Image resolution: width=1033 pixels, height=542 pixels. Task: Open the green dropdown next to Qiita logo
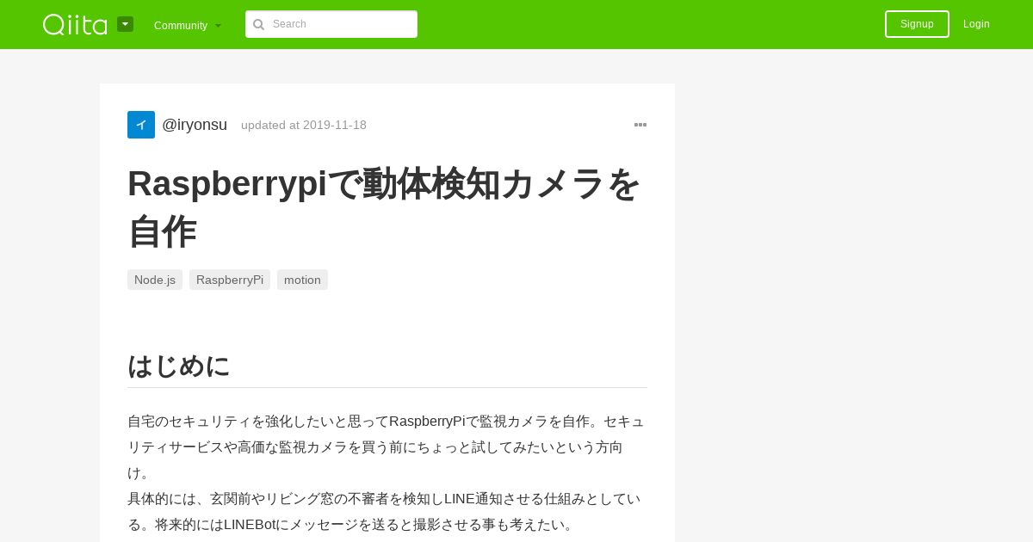[x=125, y=24]
